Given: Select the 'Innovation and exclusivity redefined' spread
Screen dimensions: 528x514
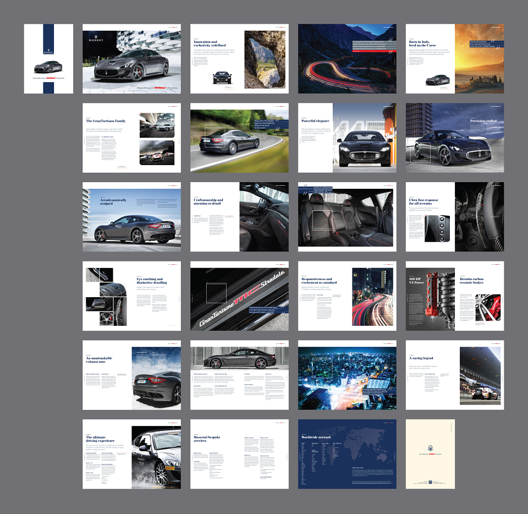Looking at the screenshot, I should tap(239, 58).
